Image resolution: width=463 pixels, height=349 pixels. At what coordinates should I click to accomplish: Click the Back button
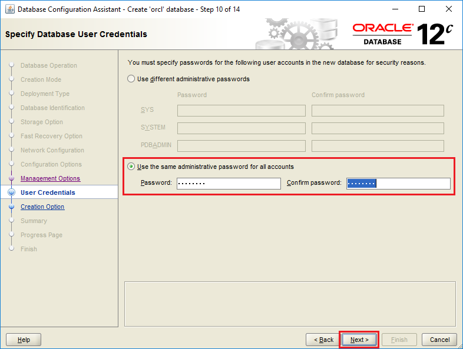point(323,340)
